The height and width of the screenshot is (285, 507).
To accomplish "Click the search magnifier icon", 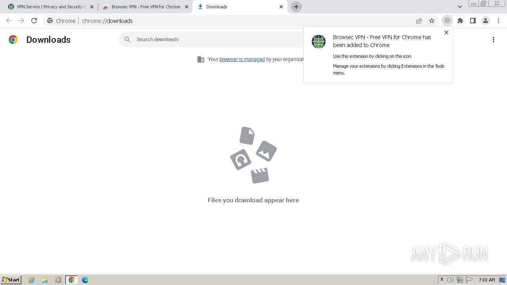I will tap(127, 40).
